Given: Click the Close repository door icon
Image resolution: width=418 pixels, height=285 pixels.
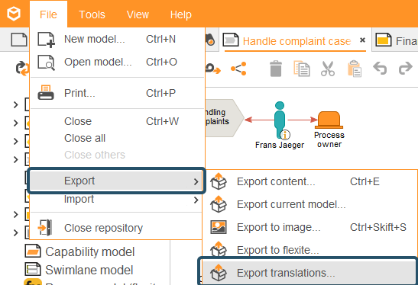Looking at the screenshot, I should [45, 227].
